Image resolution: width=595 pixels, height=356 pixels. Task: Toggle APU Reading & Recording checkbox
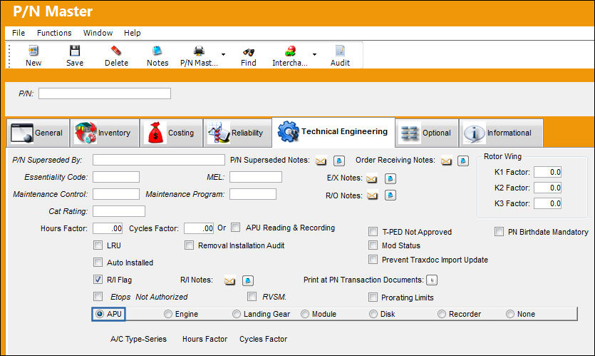pyautogui.click(x=236, y=227)
